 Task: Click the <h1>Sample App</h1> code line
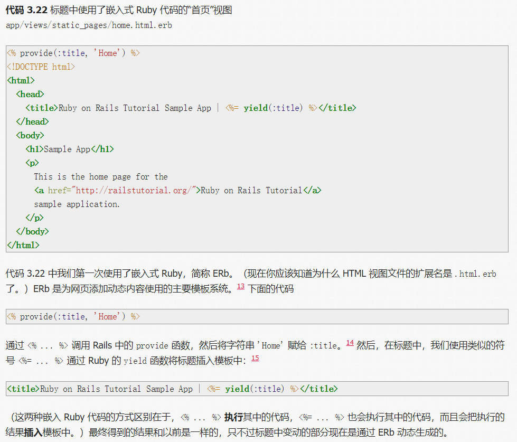(69, 148)
